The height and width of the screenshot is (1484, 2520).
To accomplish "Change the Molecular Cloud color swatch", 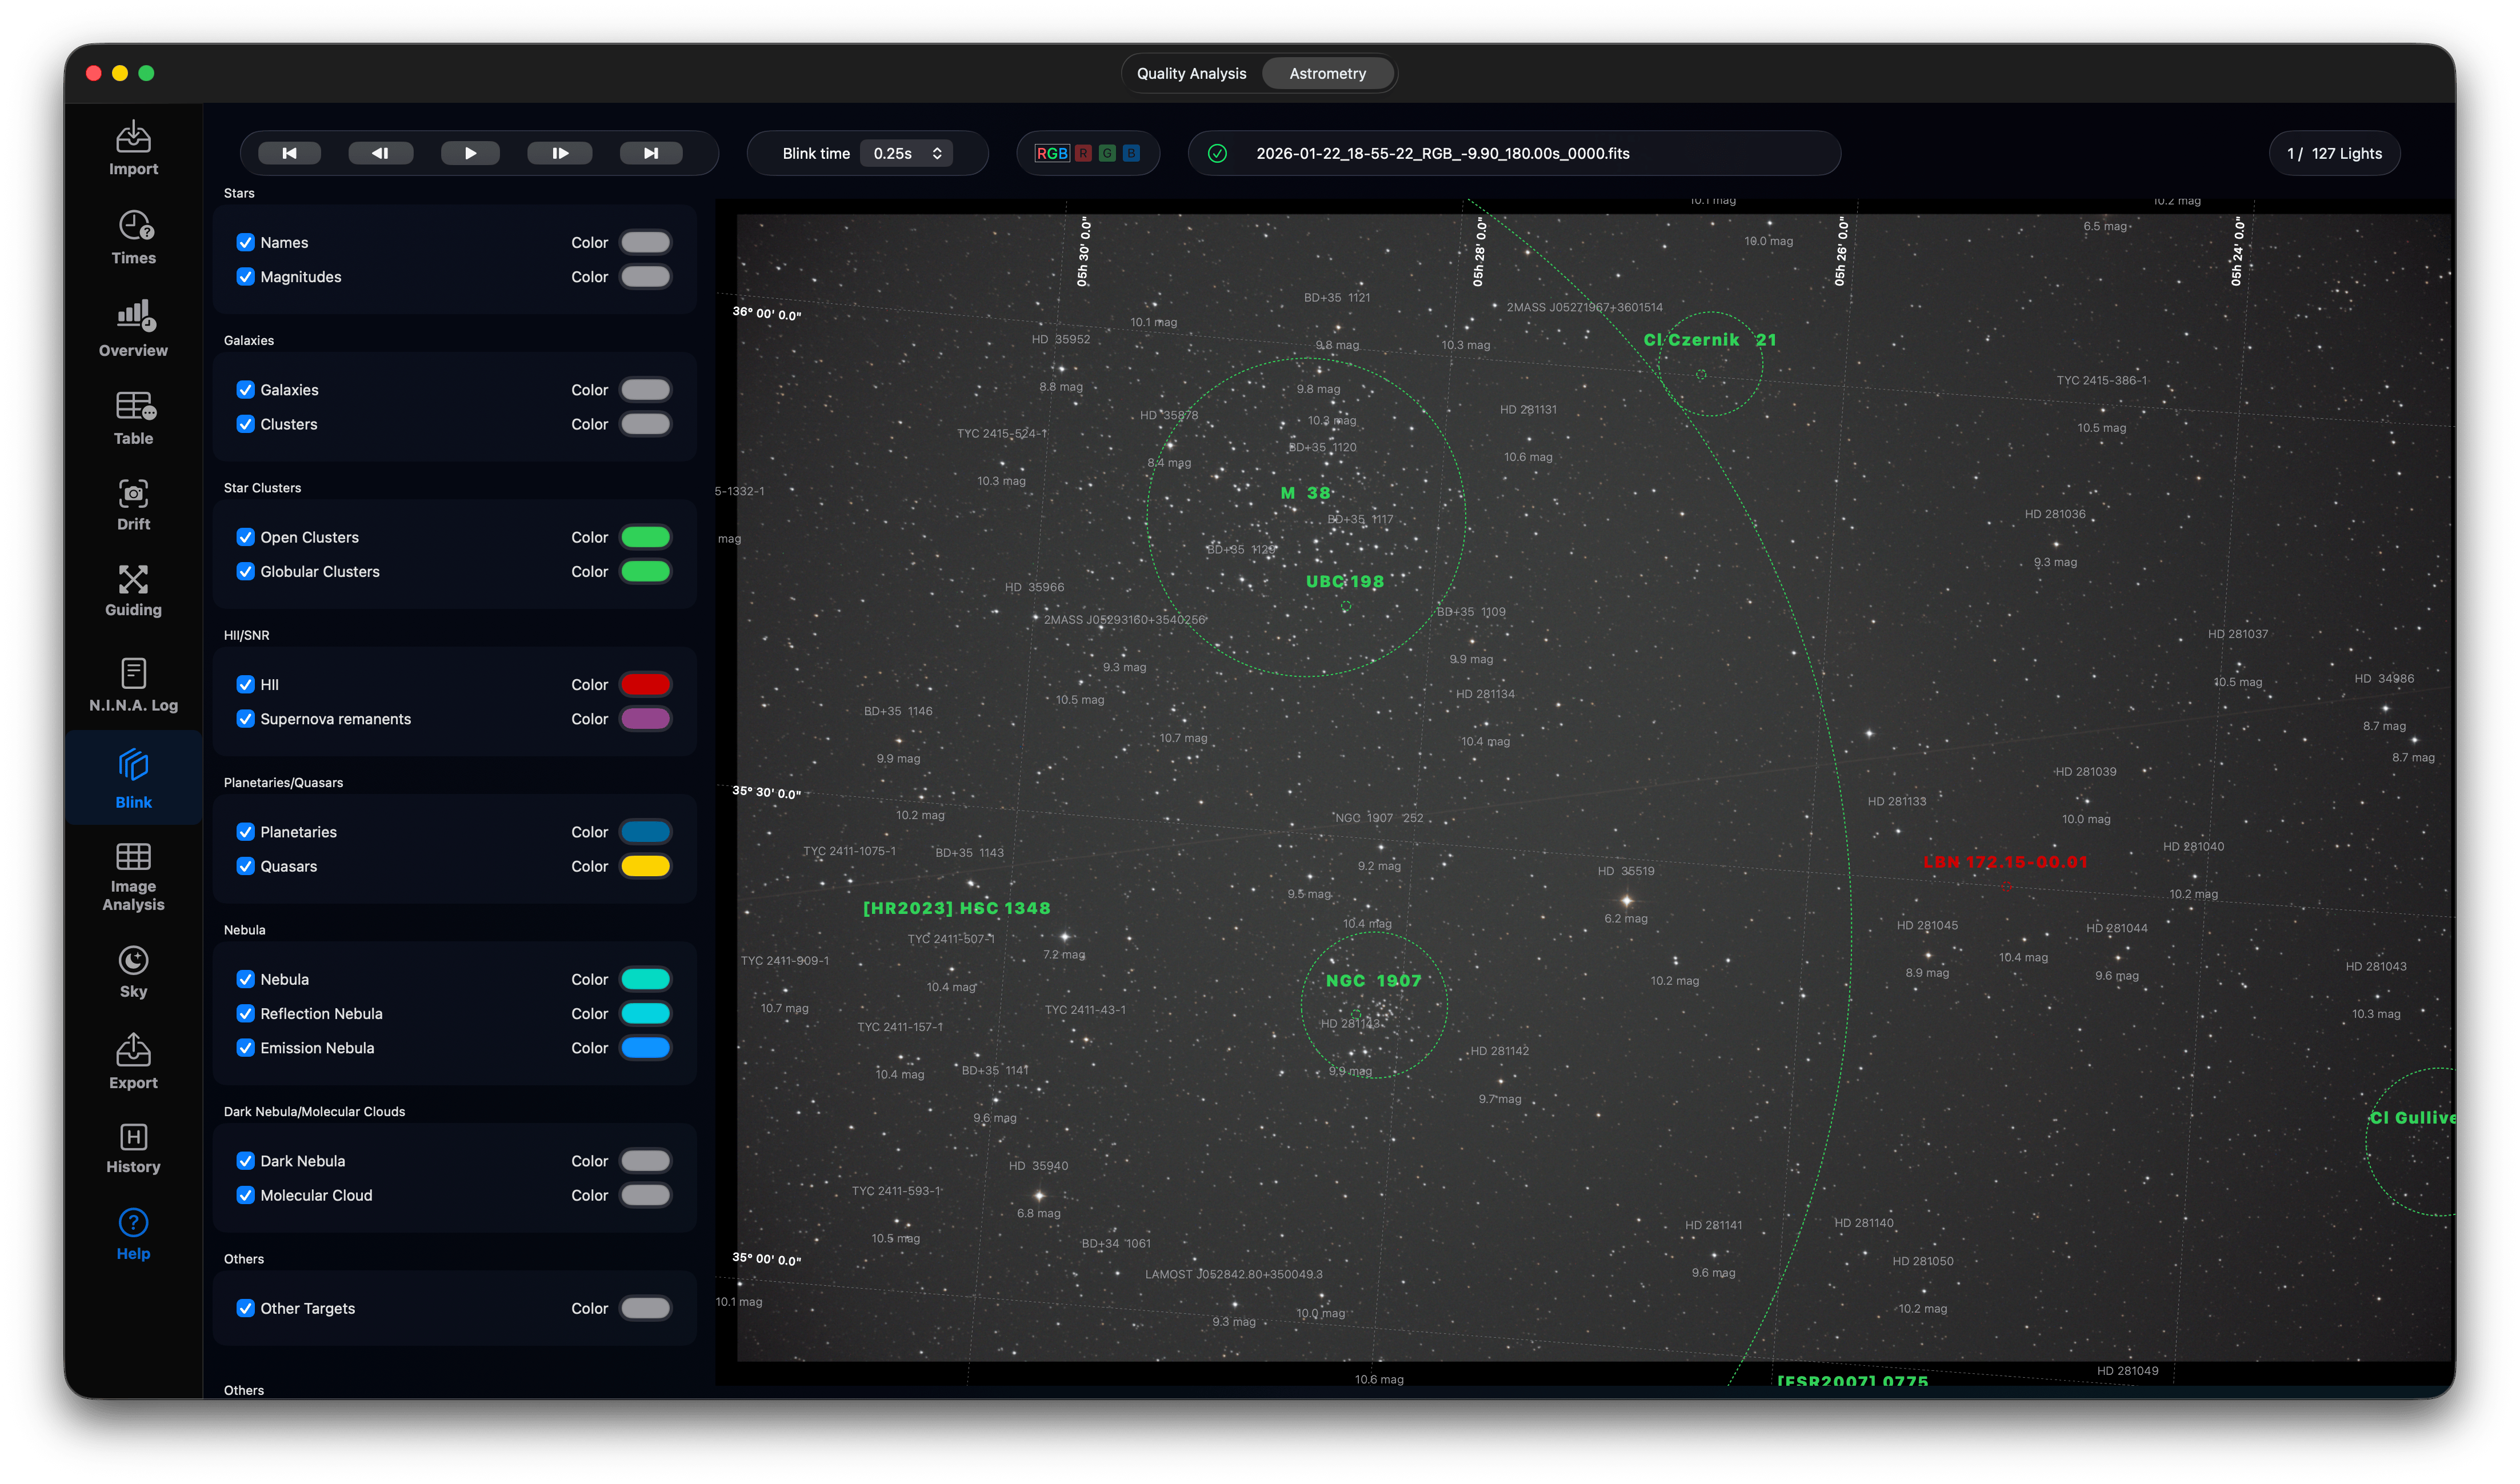I will pos(645,1194).
